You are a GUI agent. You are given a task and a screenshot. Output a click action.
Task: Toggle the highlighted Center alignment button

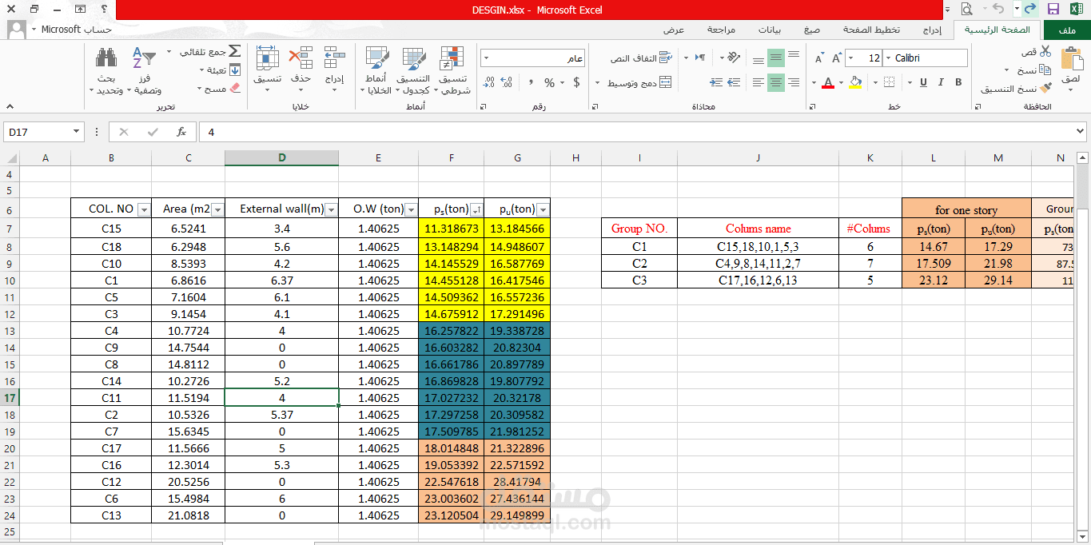pyautogui.click(x=775, y=82)
